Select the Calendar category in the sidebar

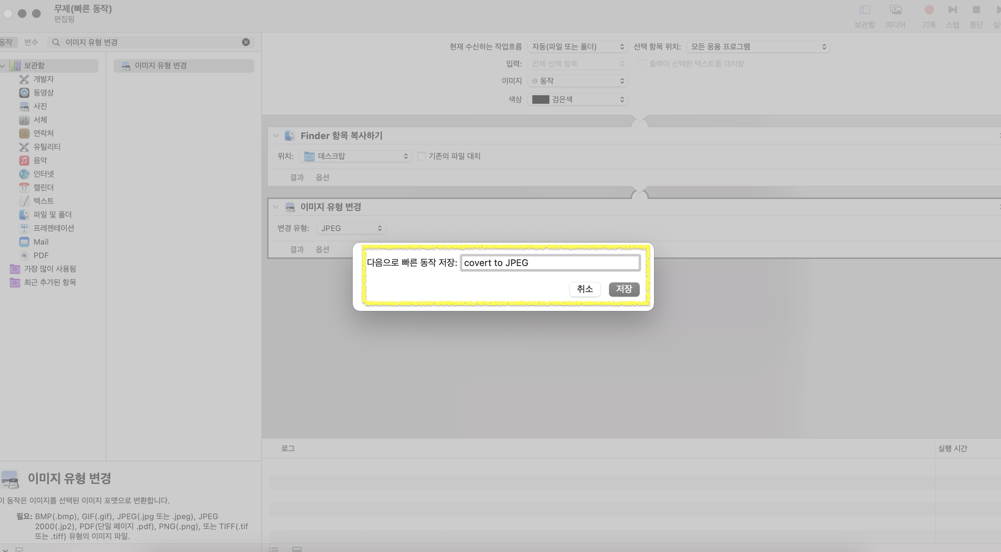click(x=43, y=188)
